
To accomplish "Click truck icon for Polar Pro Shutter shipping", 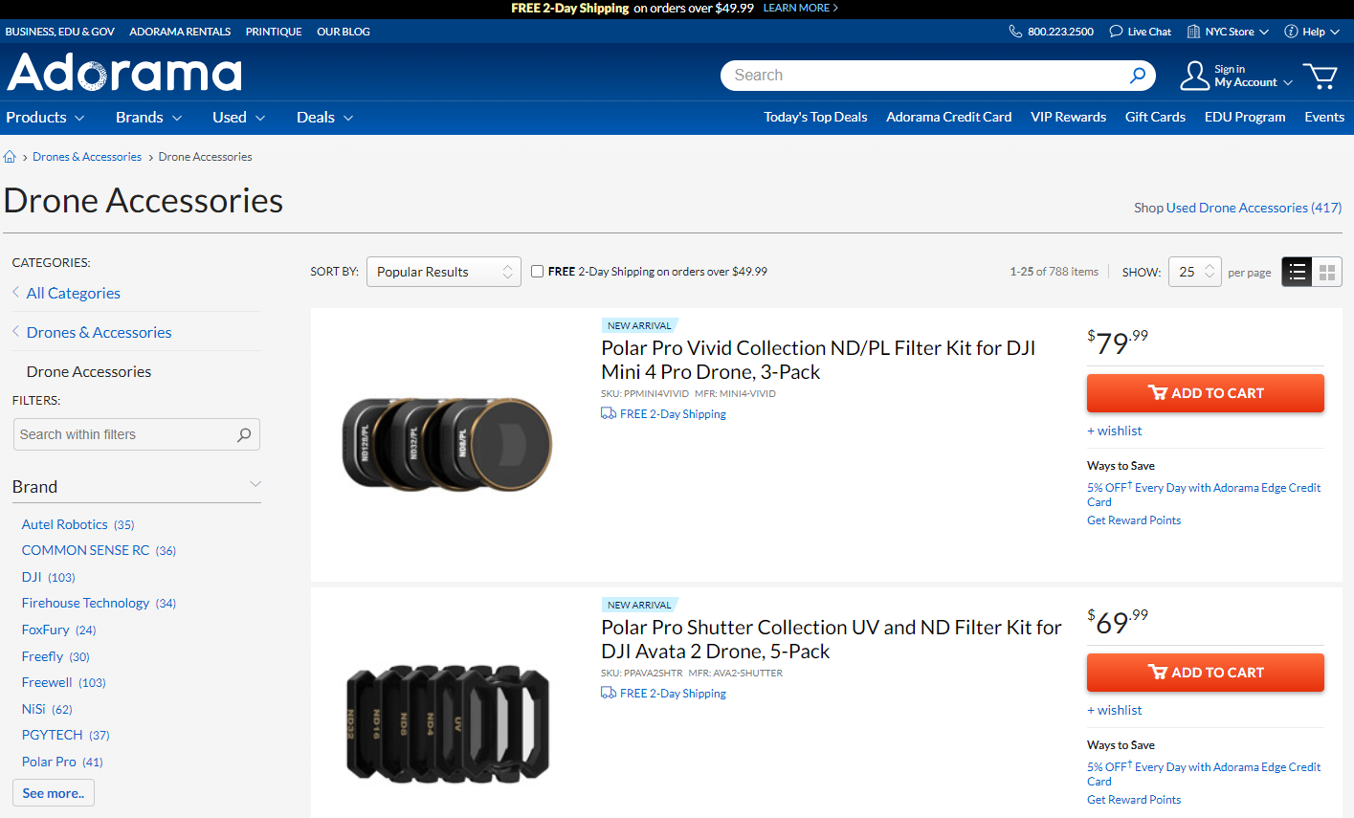I will pyautogui.click(x=609, y=693).
